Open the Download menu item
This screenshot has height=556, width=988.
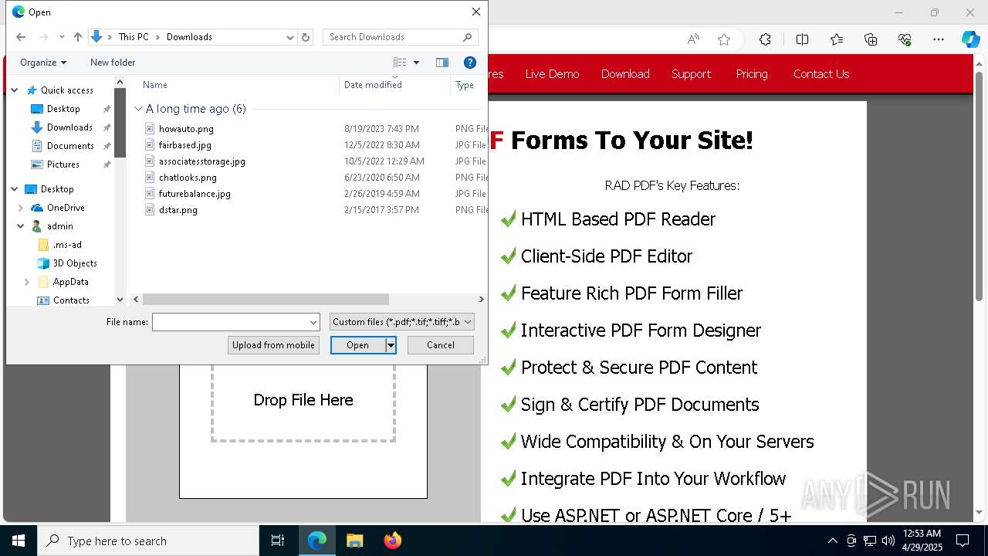(625, 74)
